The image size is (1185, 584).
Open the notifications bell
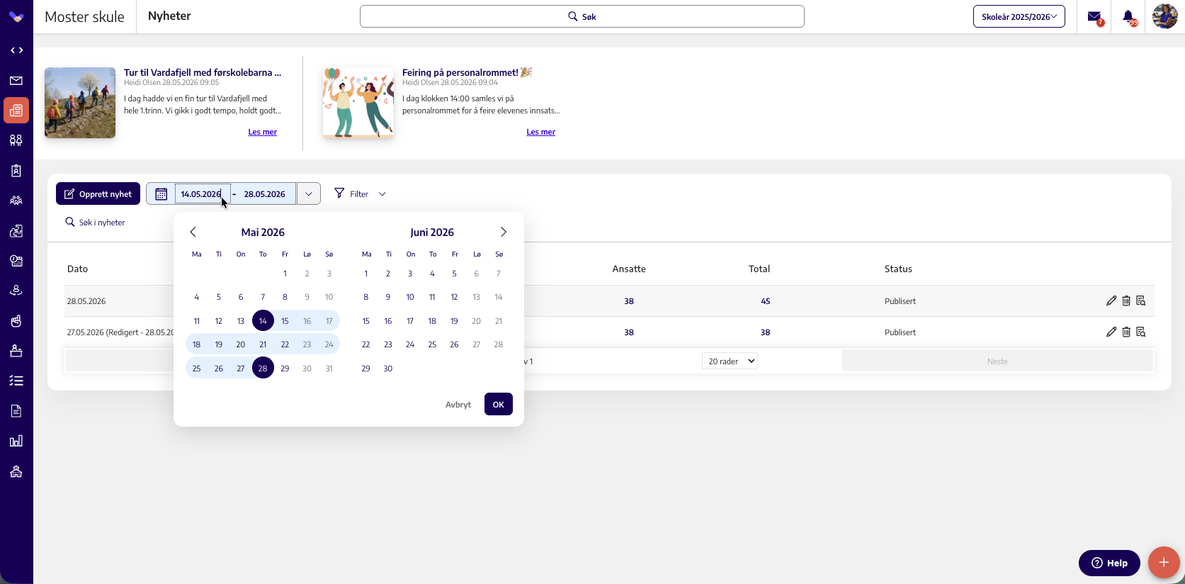[1128, 17]
